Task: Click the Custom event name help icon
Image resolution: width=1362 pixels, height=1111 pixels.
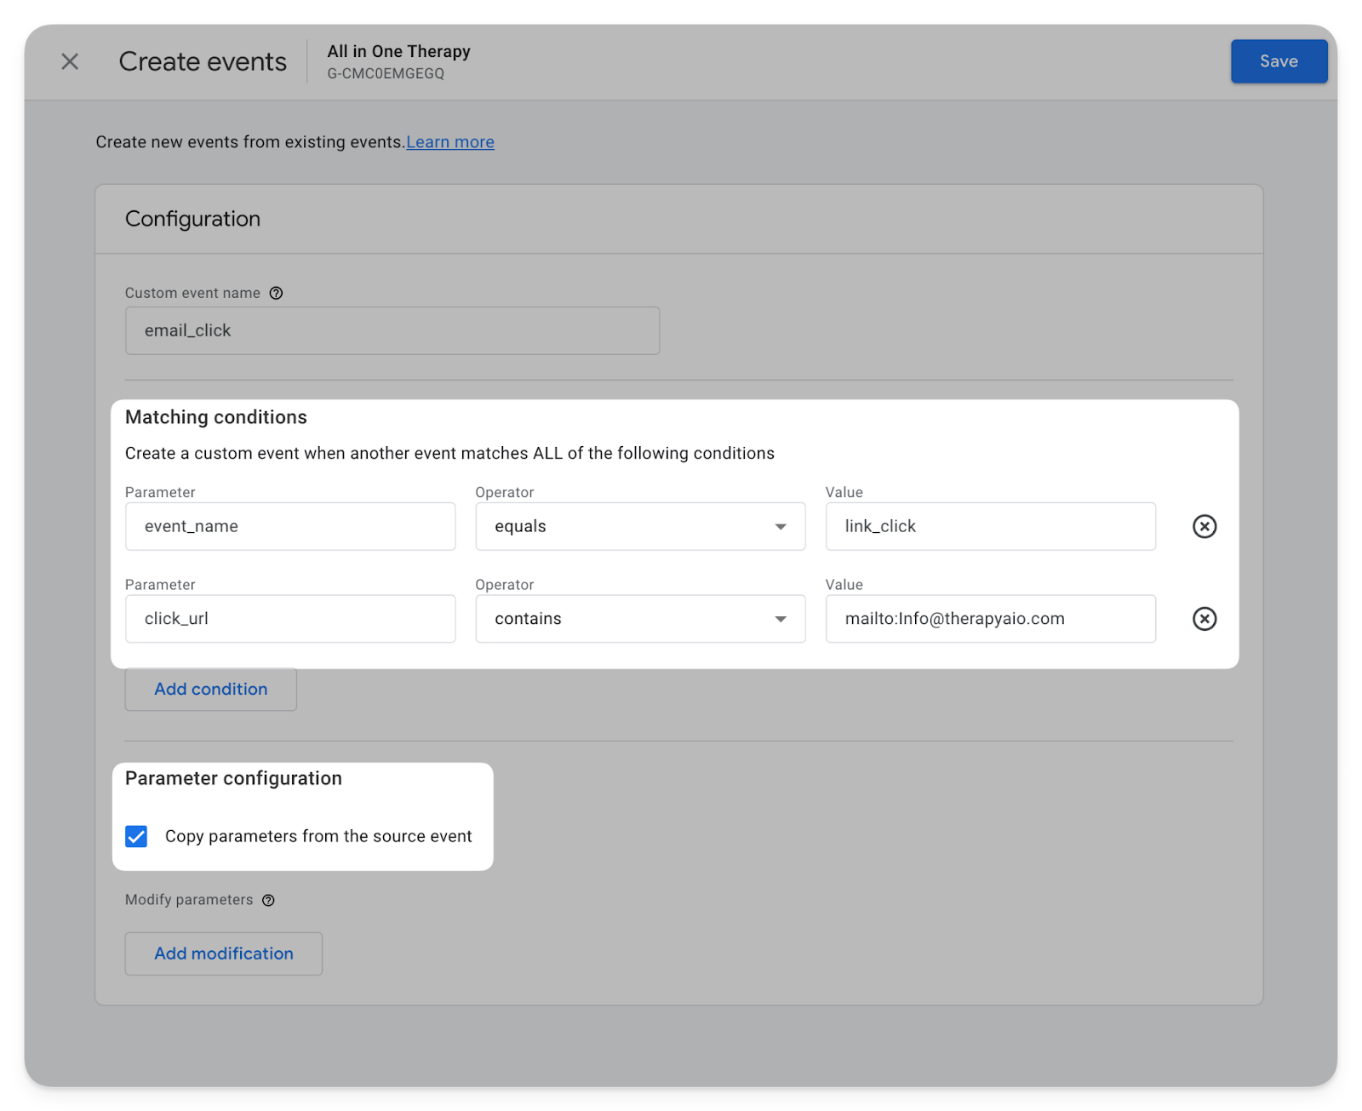Action: point(276,293)
